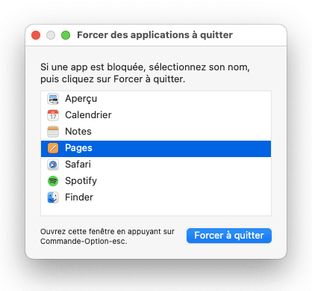
Task: Click the Notes app icon
Action: point(53,132)
